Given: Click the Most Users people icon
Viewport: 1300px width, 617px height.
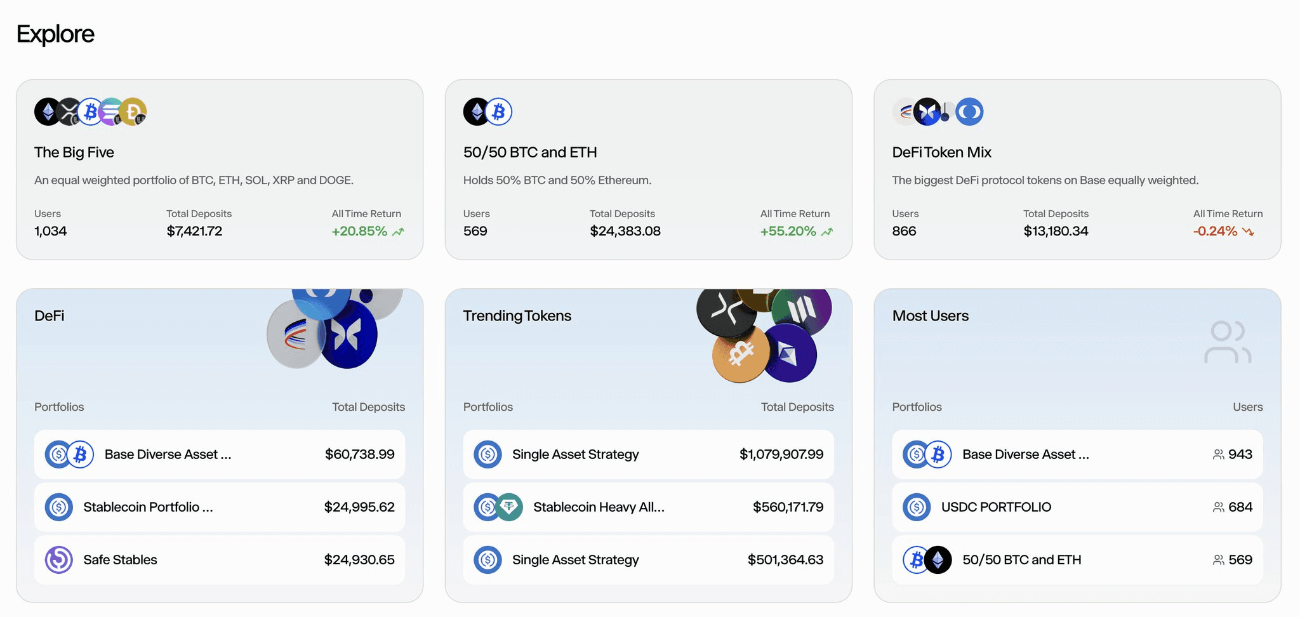Looking at the screenshot, I should pos(1227,342).
